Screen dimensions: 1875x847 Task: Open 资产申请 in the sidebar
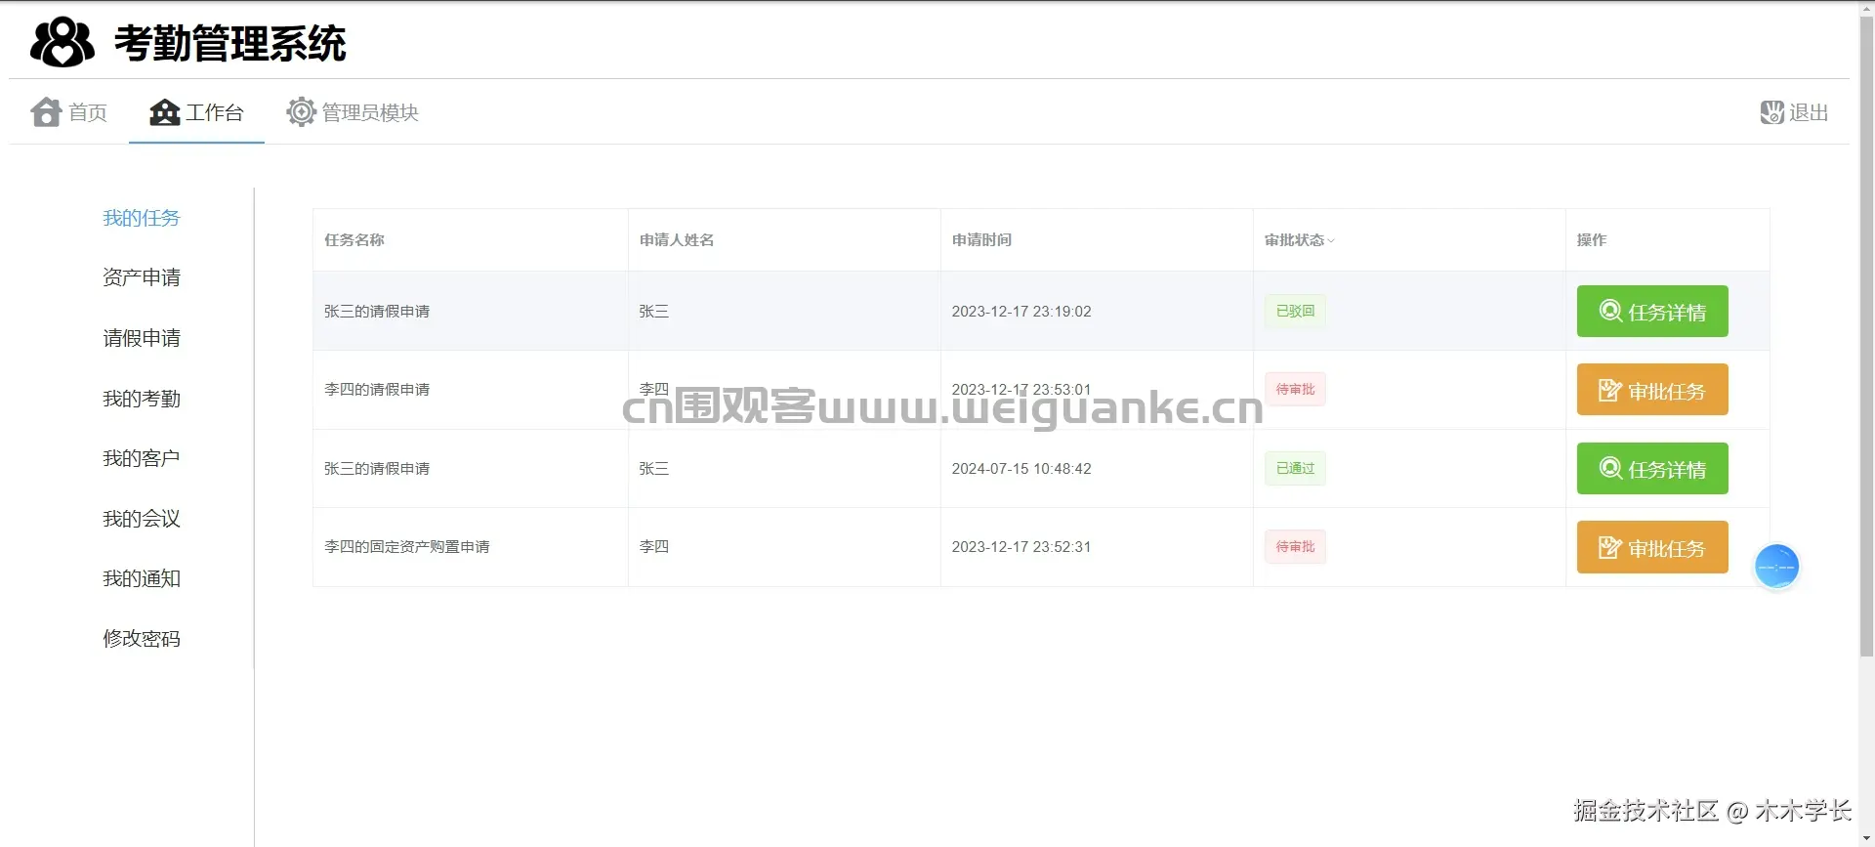coord(142,277)
